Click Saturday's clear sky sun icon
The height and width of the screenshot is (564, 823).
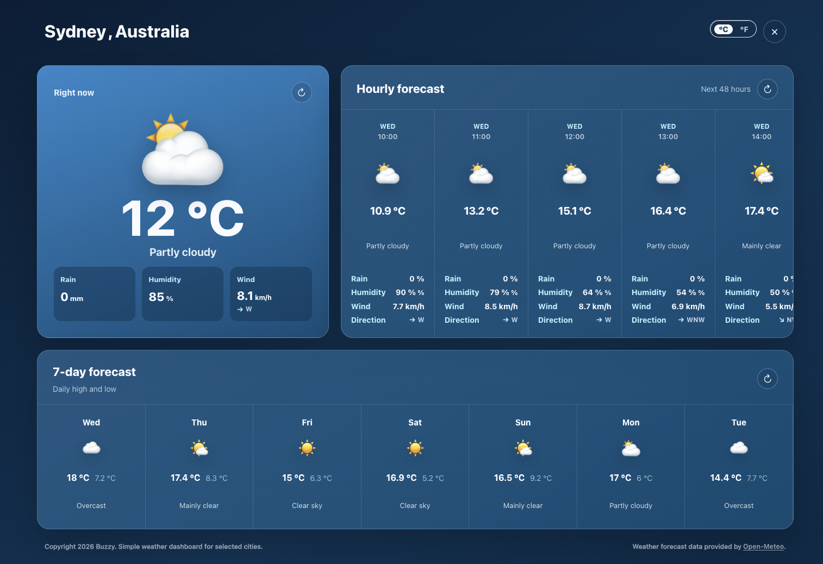415,448
